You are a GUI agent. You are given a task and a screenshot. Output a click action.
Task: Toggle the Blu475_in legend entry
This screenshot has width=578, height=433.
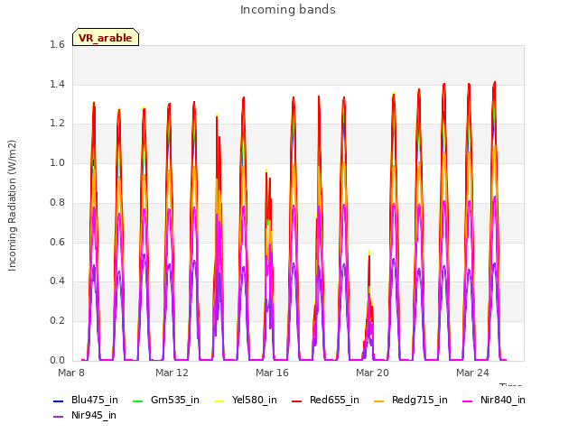pos(86,401)
